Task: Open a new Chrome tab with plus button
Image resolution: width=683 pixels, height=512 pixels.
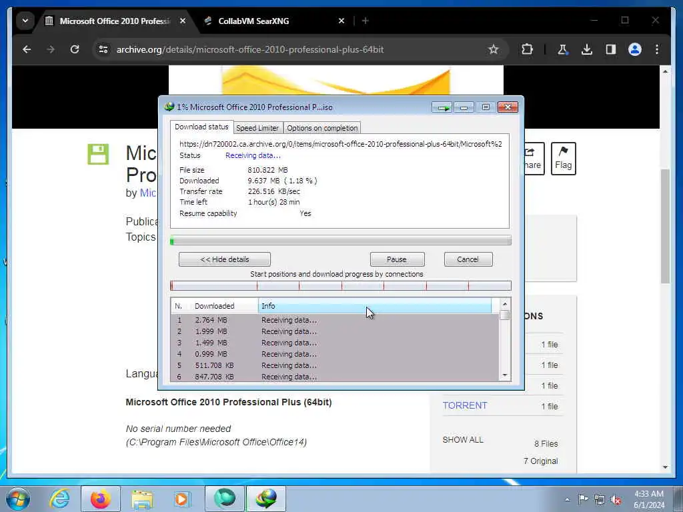Action: 366,21
